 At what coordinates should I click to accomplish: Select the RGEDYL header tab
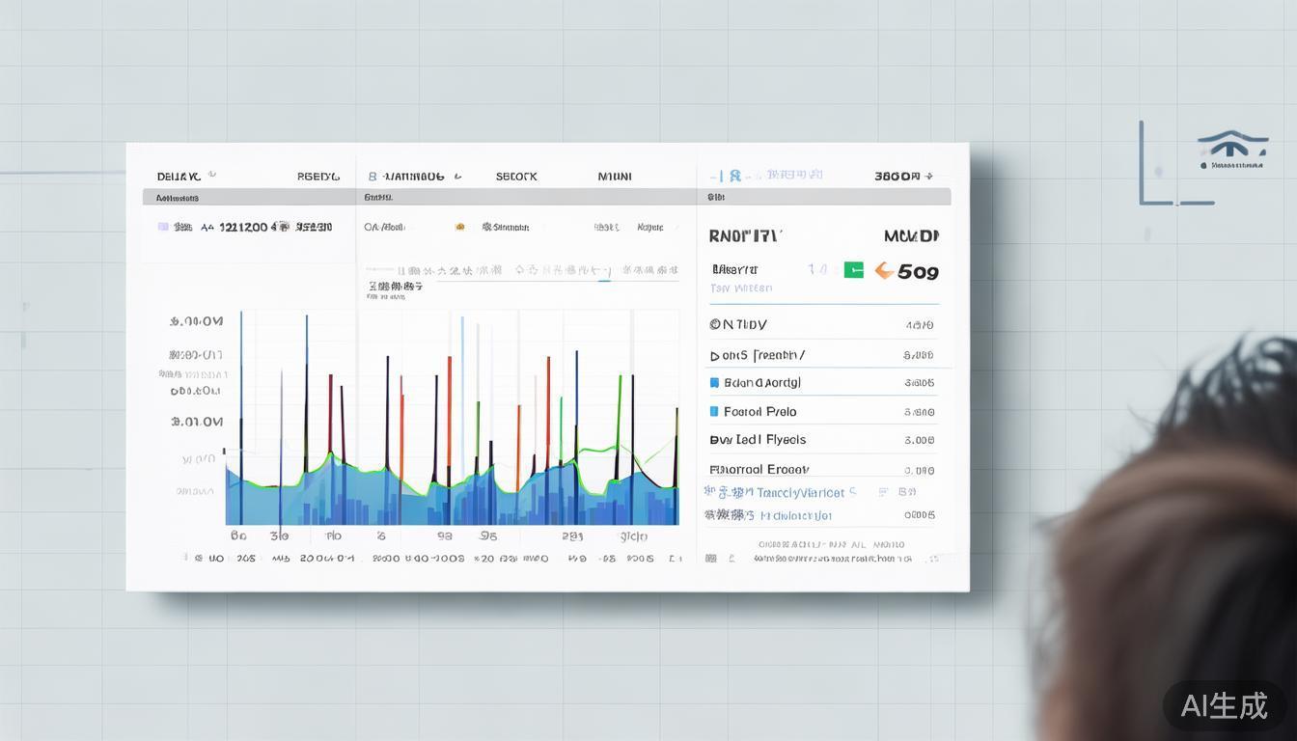click(x=318, y=177)
